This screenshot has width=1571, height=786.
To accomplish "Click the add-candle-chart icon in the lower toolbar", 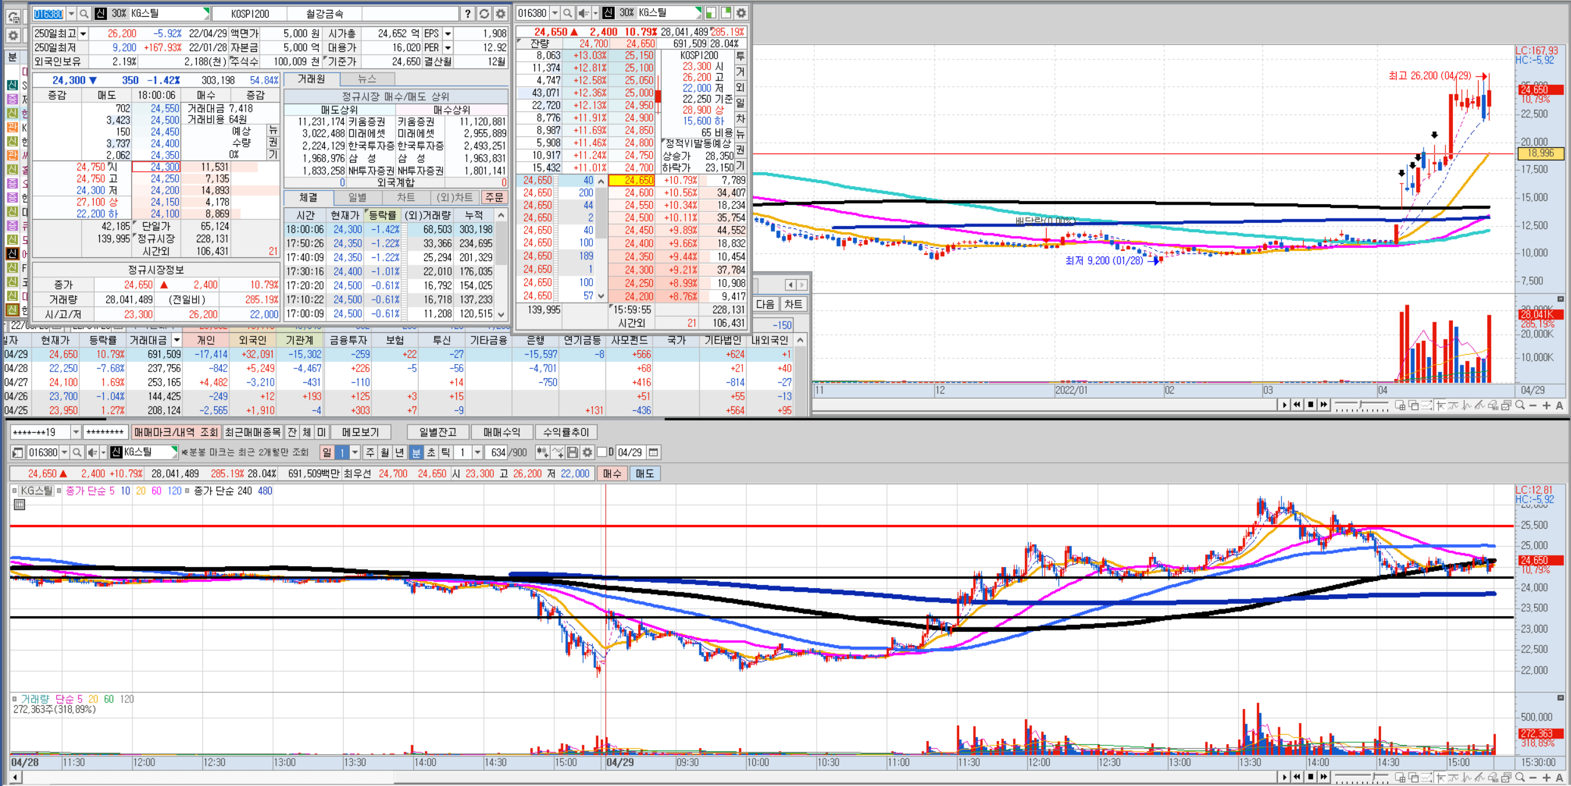I will pos(542,453).
